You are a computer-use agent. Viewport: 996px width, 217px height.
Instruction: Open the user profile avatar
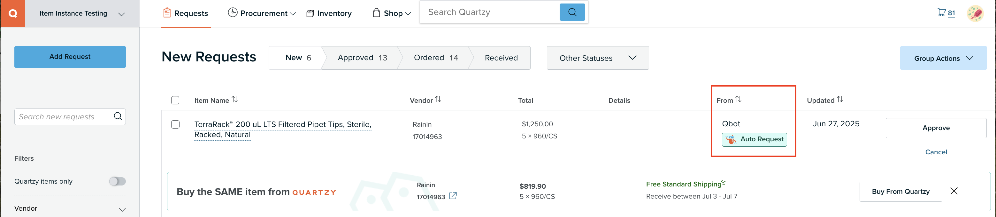[975, 13]
